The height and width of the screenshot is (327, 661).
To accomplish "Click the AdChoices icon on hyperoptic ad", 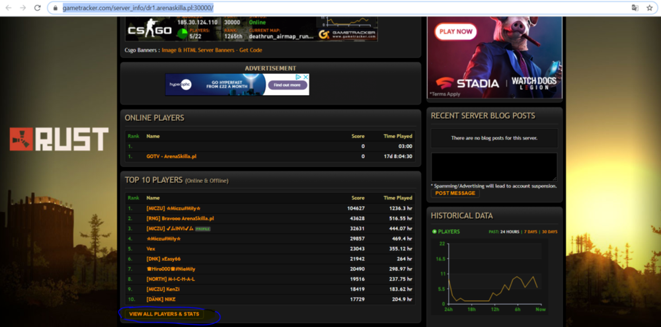I will click(299, 77).
